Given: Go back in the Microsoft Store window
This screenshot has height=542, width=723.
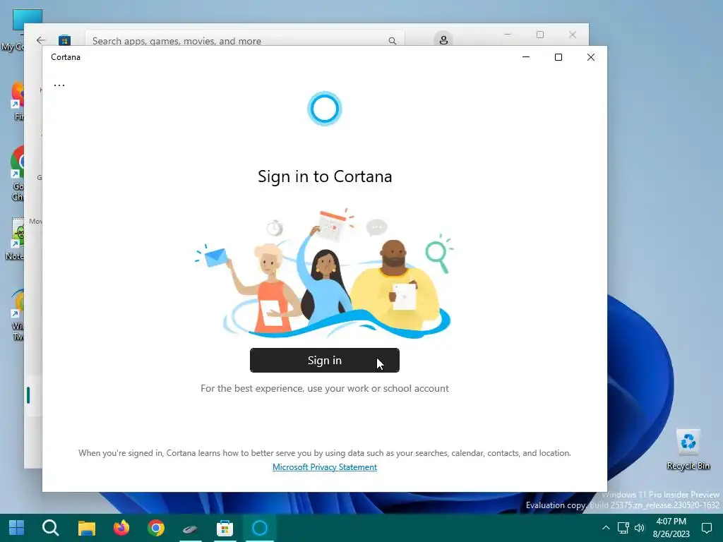Looking at the screenshot, I should 41,40.
